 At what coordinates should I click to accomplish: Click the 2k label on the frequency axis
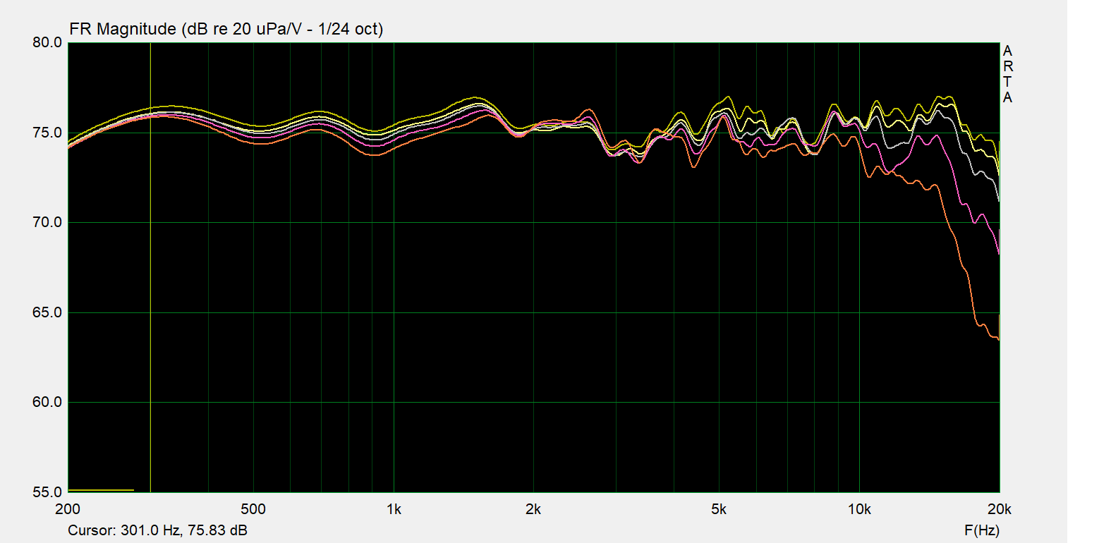click(x=533, y=509)
